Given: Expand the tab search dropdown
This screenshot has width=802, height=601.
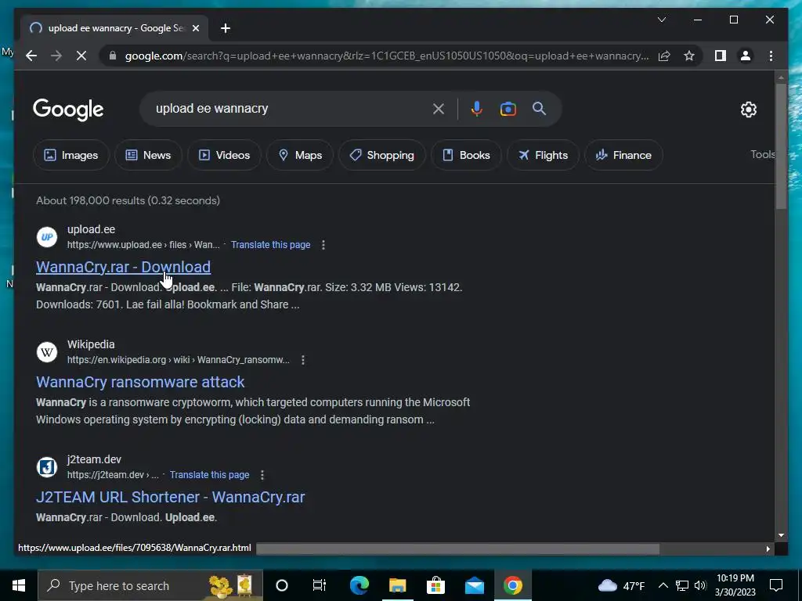Looking at the screenshot, I should [661, 20].
